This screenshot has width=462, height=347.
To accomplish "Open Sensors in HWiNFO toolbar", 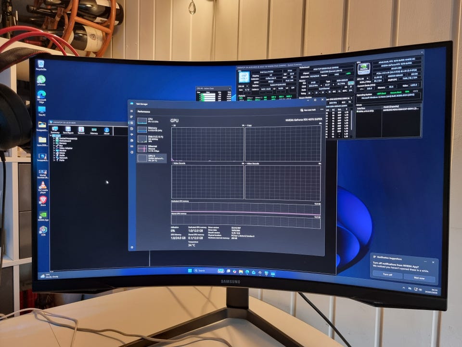I will [x=81, y=131].
